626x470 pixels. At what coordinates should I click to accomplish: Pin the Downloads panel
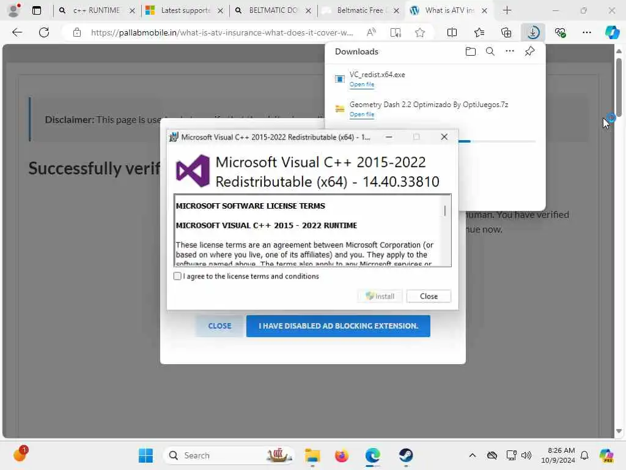(x=529, y=51)
